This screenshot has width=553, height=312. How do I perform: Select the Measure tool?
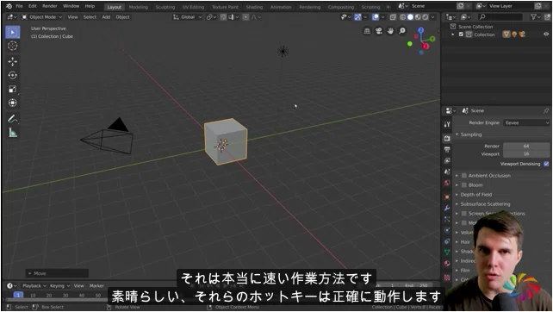(x=13, y=133)
